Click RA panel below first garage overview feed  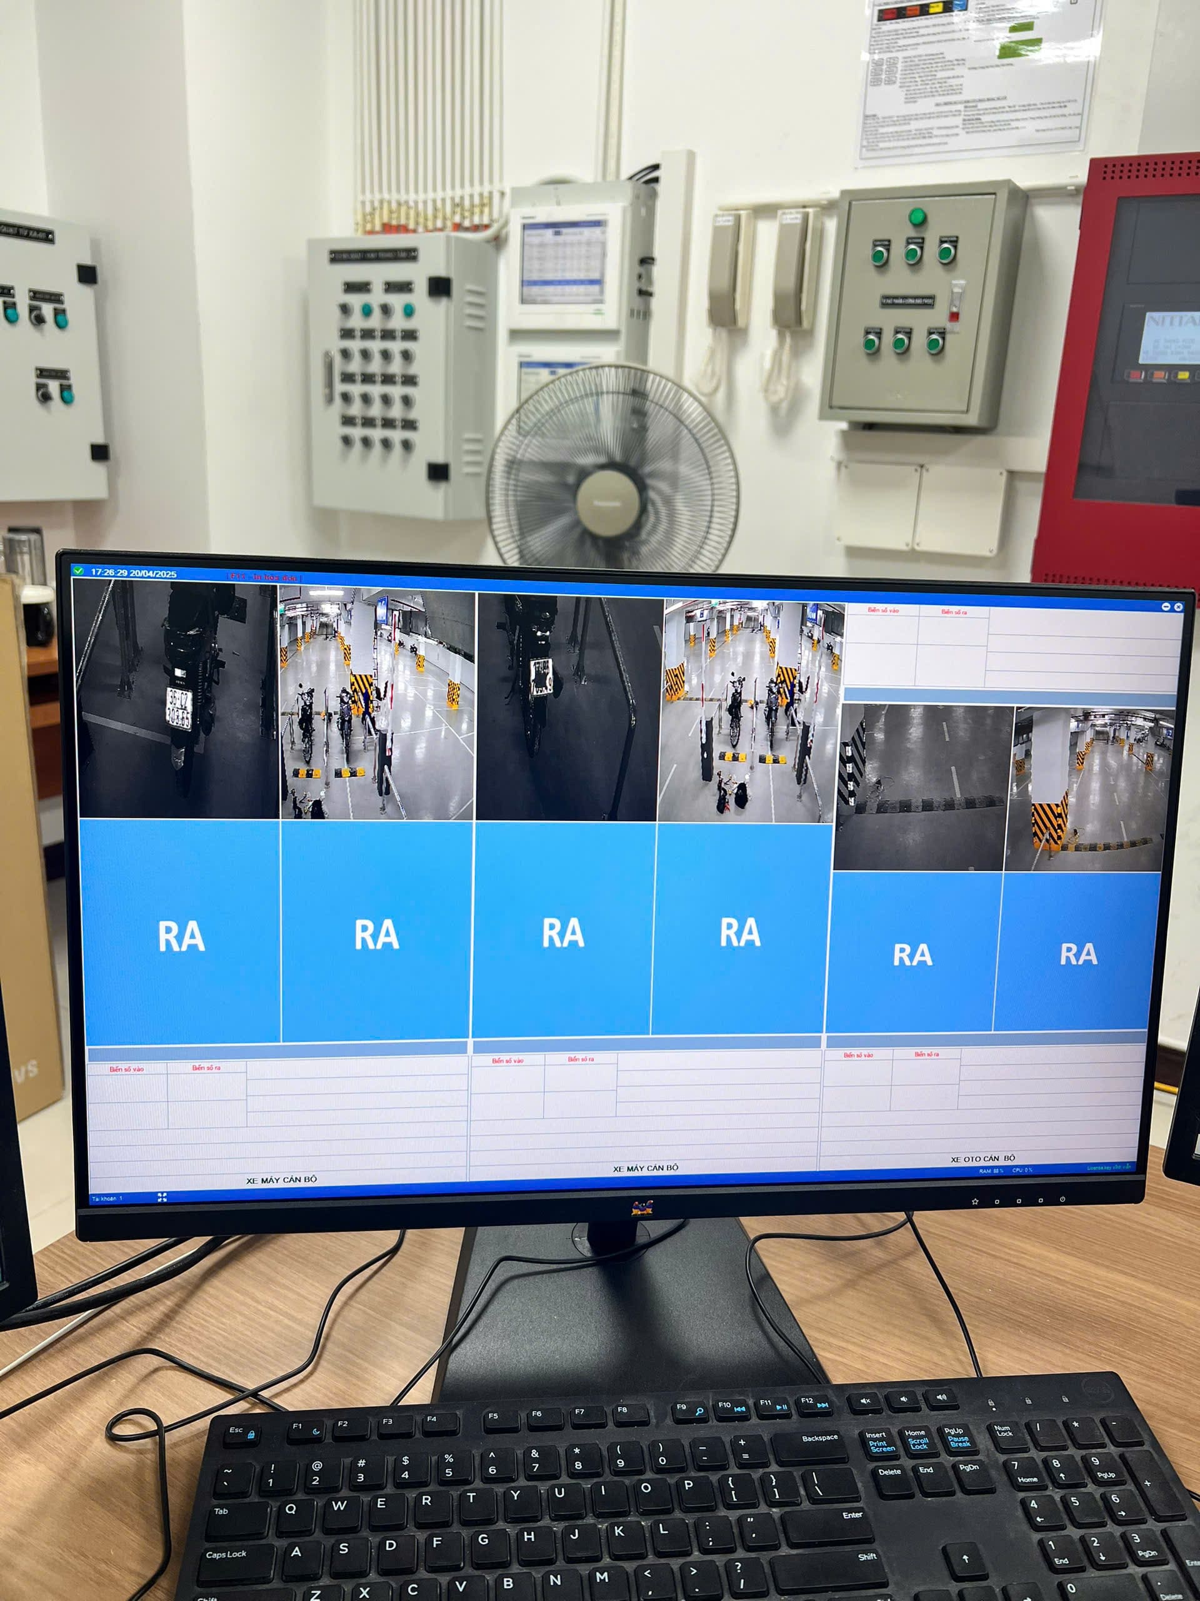click(376, 931)
